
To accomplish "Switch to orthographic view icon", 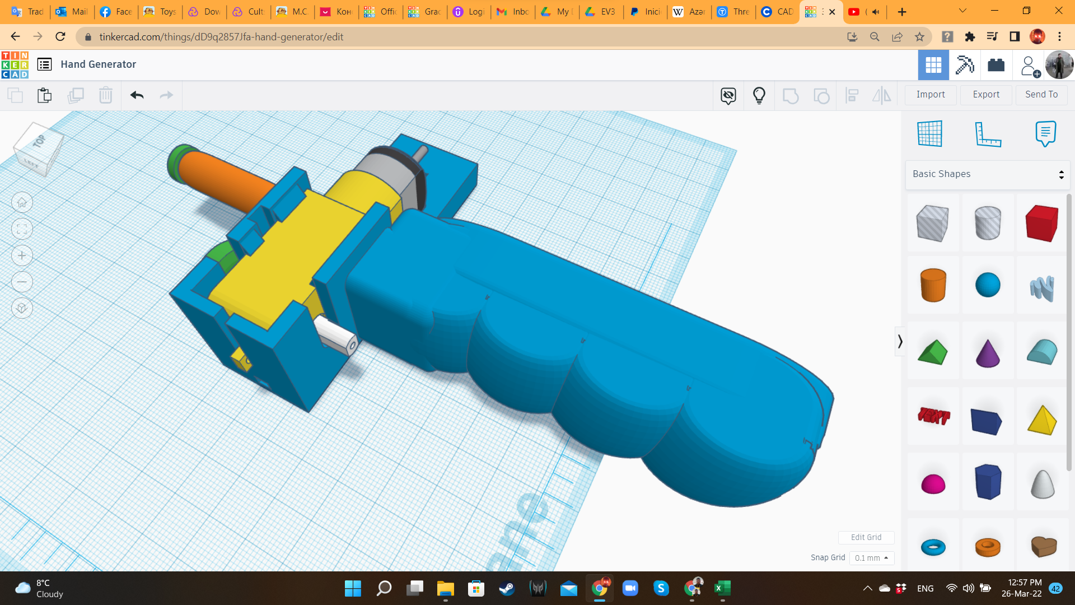I will pos(21,308).
